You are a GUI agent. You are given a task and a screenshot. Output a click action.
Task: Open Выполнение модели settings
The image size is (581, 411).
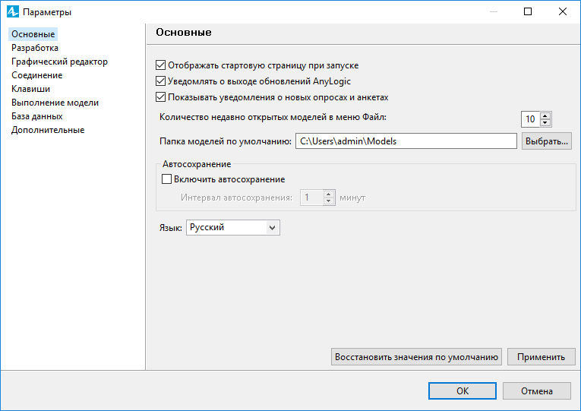(x=55, y=103)
